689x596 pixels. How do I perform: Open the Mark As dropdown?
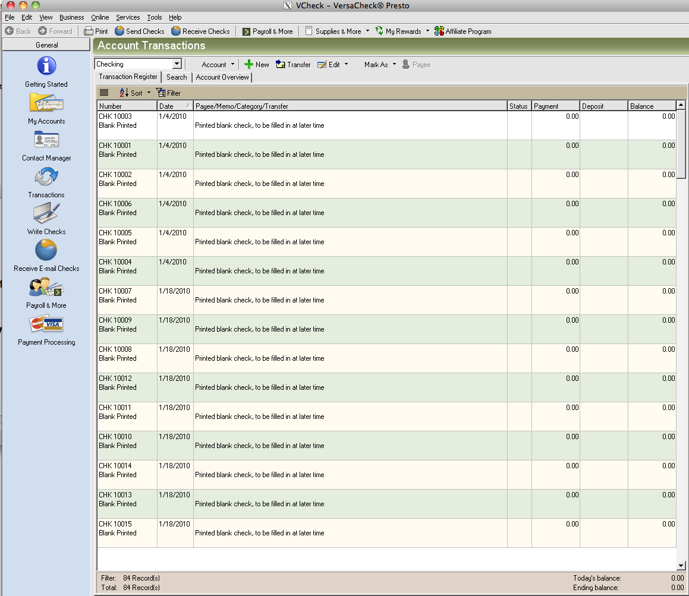pyautogui.click(x=380, y=65)
